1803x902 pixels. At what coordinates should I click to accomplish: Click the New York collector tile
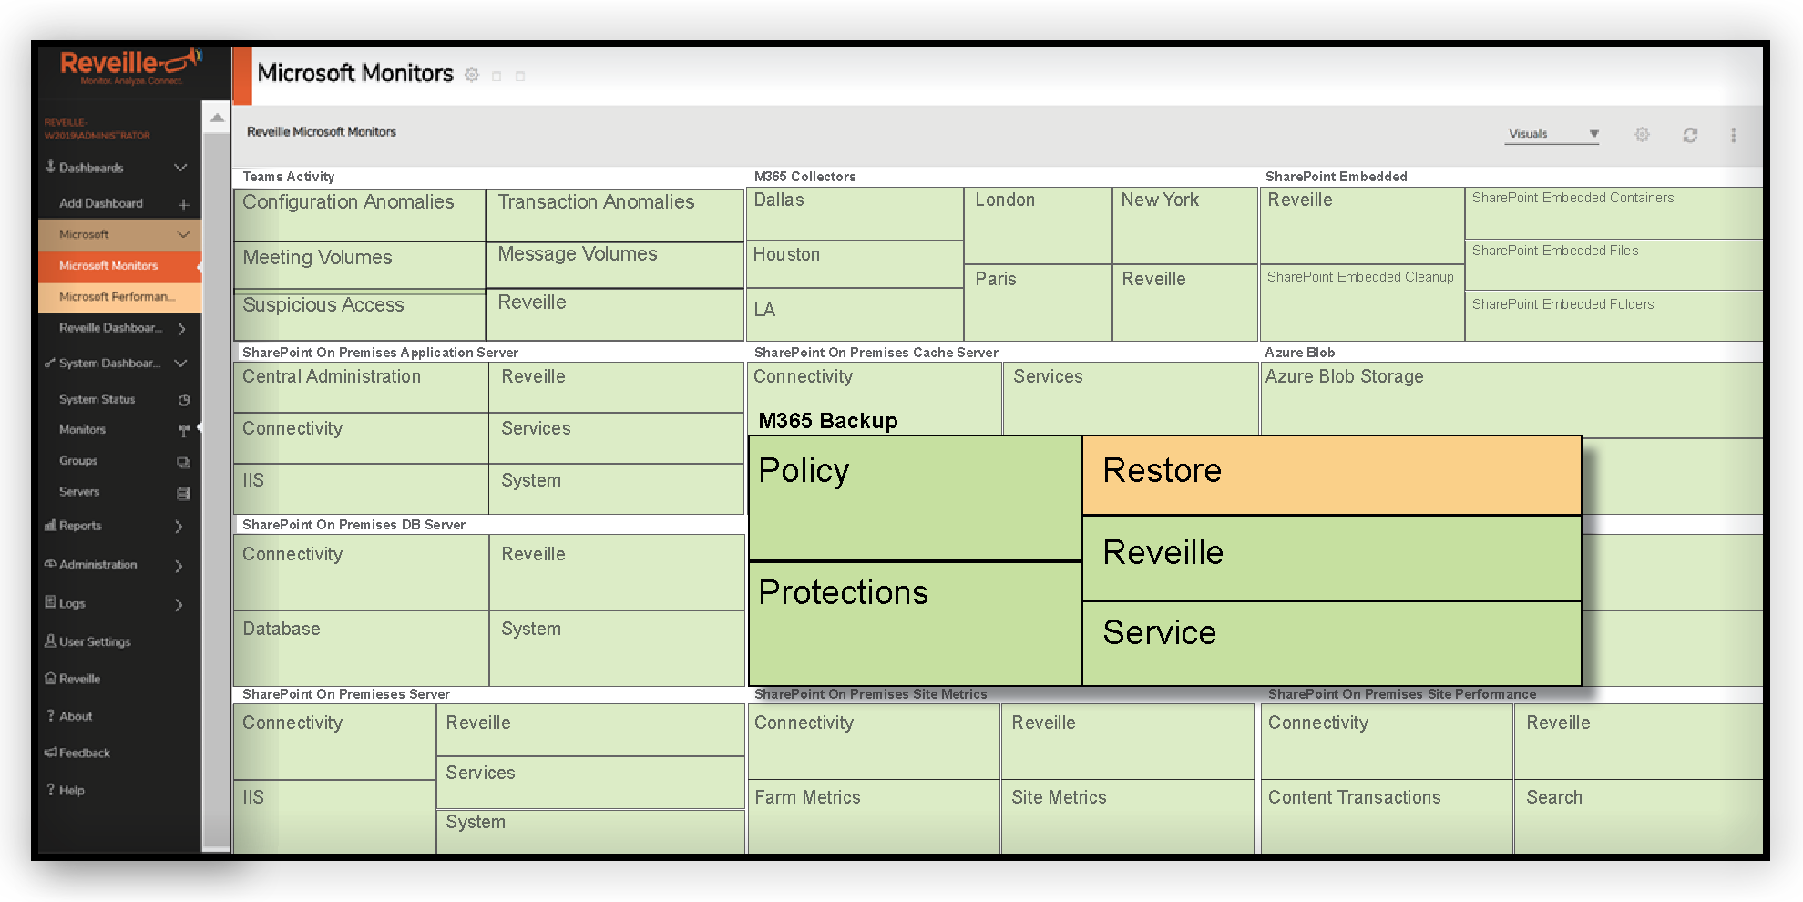(1185, 225)
